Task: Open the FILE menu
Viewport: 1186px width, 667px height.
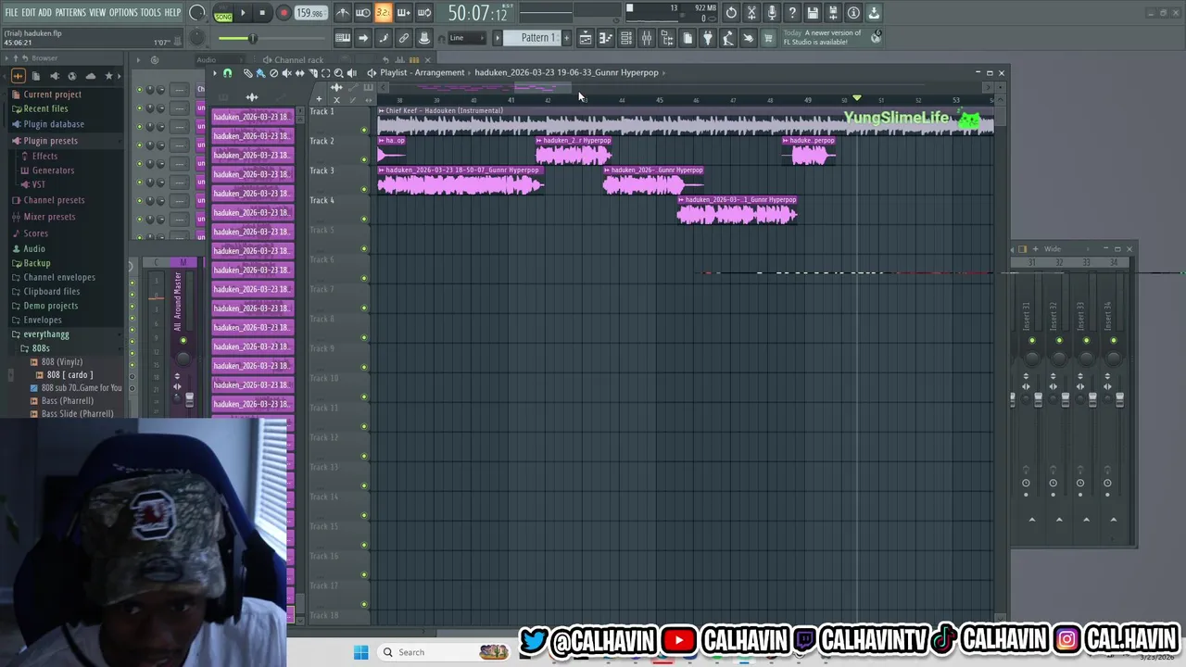Action: click(11, 12)
